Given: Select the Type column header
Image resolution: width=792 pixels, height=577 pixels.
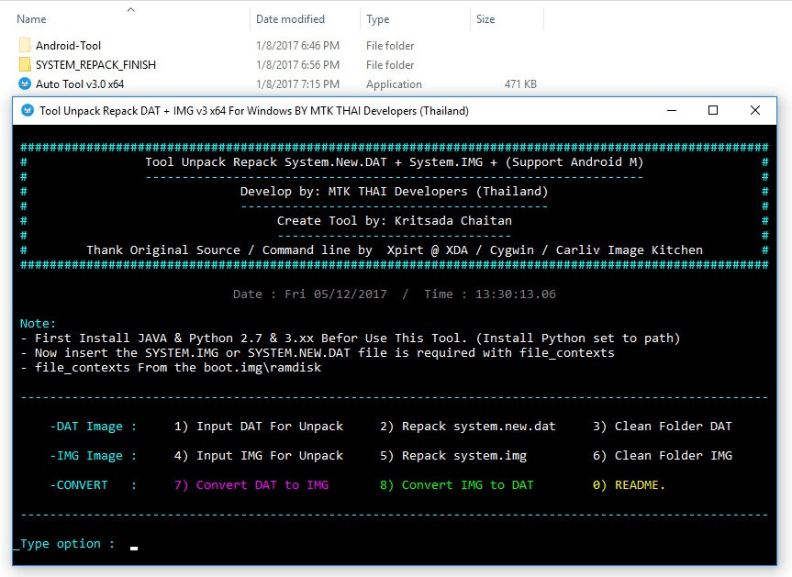Looking at the screenshot, I should coord(376,18).
